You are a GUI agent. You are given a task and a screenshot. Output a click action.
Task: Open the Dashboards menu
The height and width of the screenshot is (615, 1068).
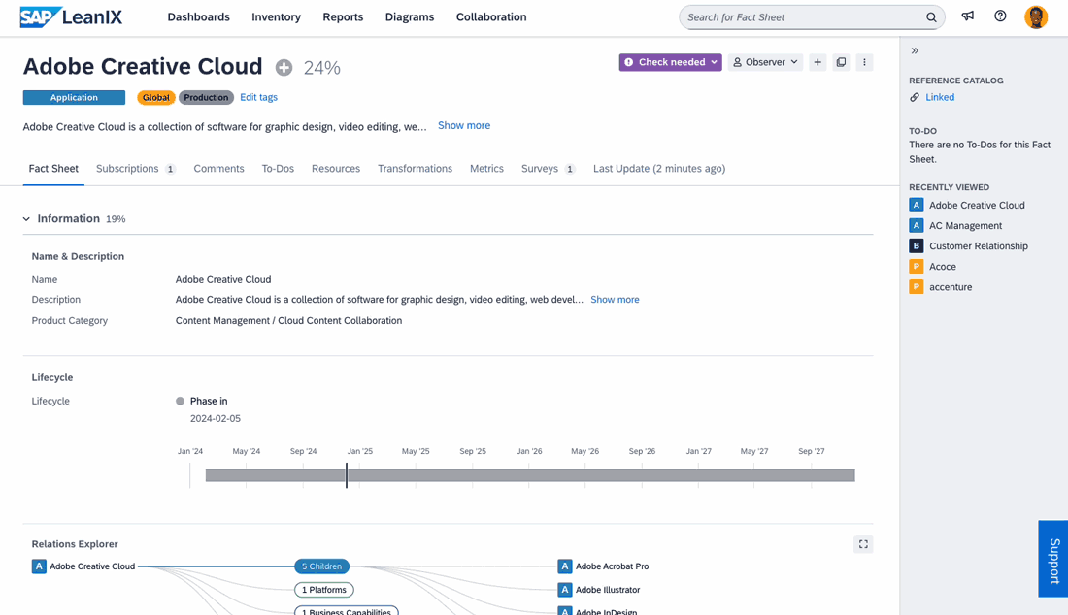tap(199, 17)
